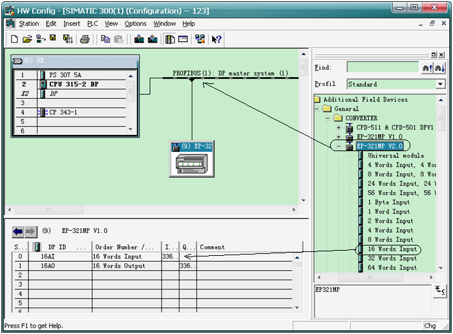Toggle the hardware Catalog view icon
This screenshot has width=453, height=334.
[170, 39]
